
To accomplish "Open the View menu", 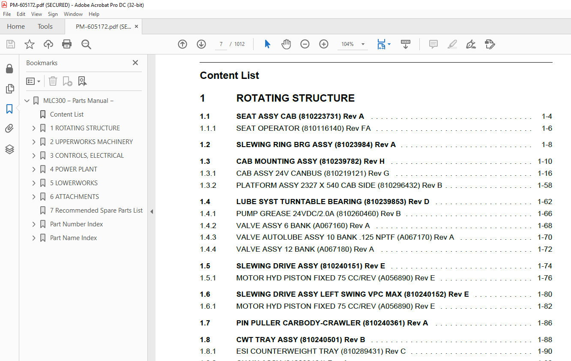I will [36, 14].
